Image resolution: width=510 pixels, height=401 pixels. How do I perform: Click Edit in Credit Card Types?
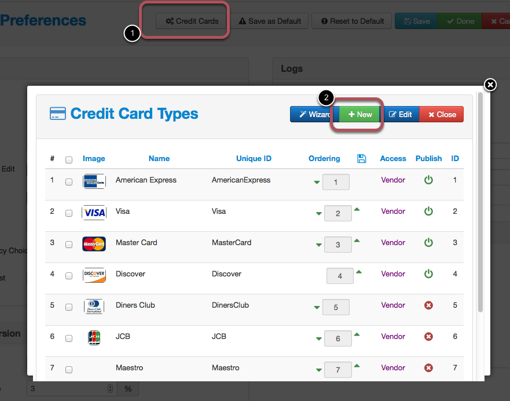[400, 114]
